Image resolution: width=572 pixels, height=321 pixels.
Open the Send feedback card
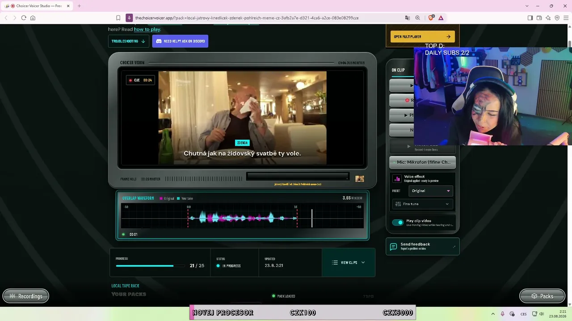click(423, 246)
